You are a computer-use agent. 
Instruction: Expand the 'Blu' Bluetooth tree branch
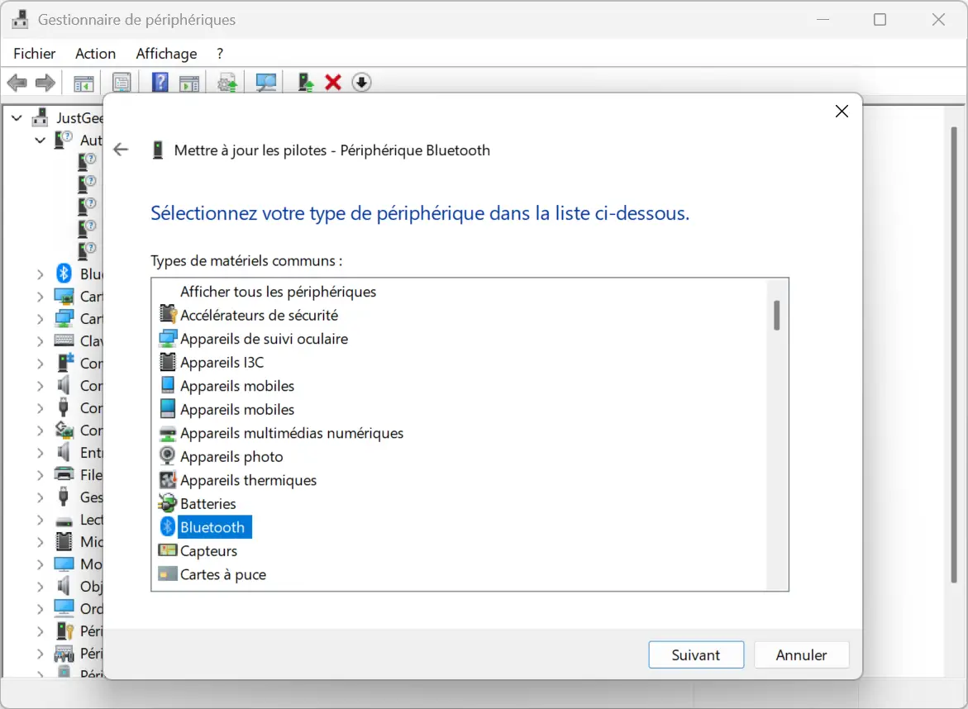(x=41, y=274)
